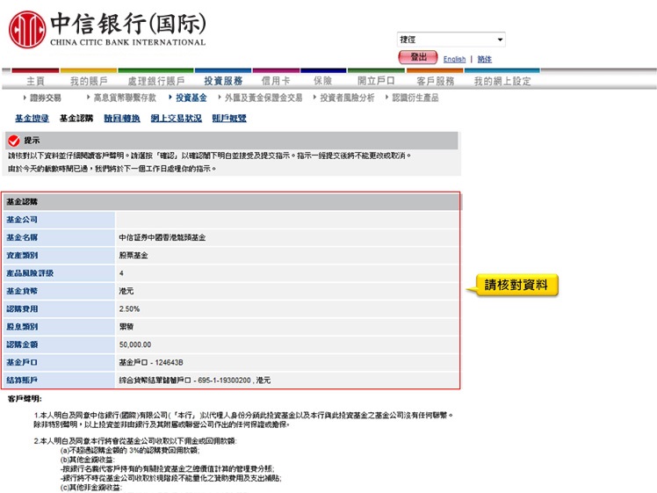Click the subscription amount 50,000.00
Image resolution: width=657 pixels, height=493 pixels.
135,344
